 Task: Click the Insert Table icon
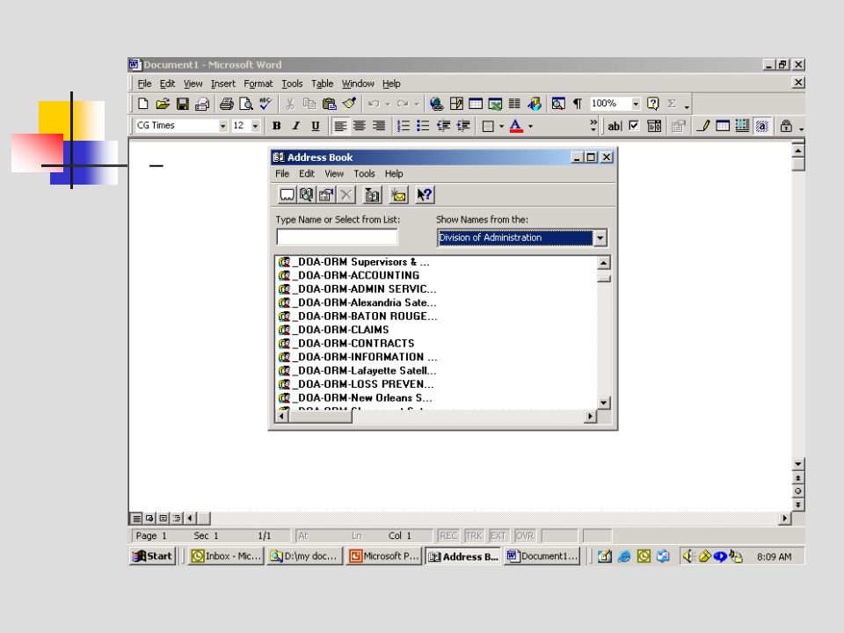(x=476, y=104)
